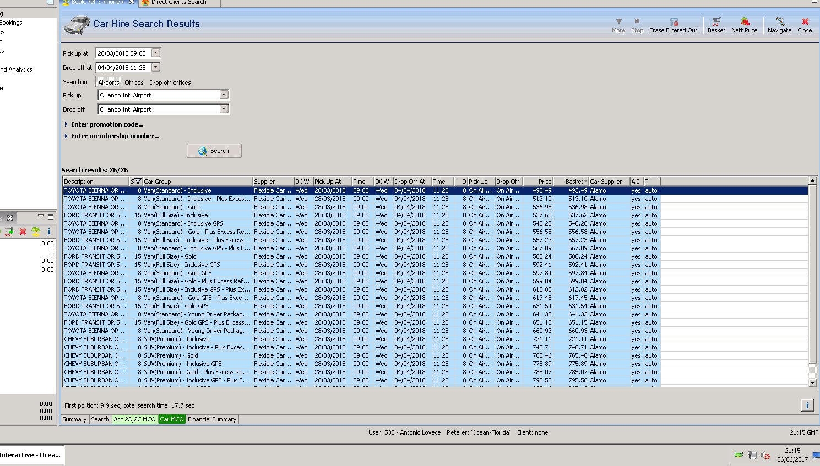Screen dimensions: 820x466
Task: Click the blue info button below results
Action: [x=807, y=405]
